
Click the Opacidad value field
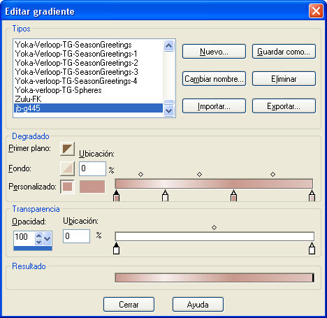pyautogui.click(x=24, y=237)
